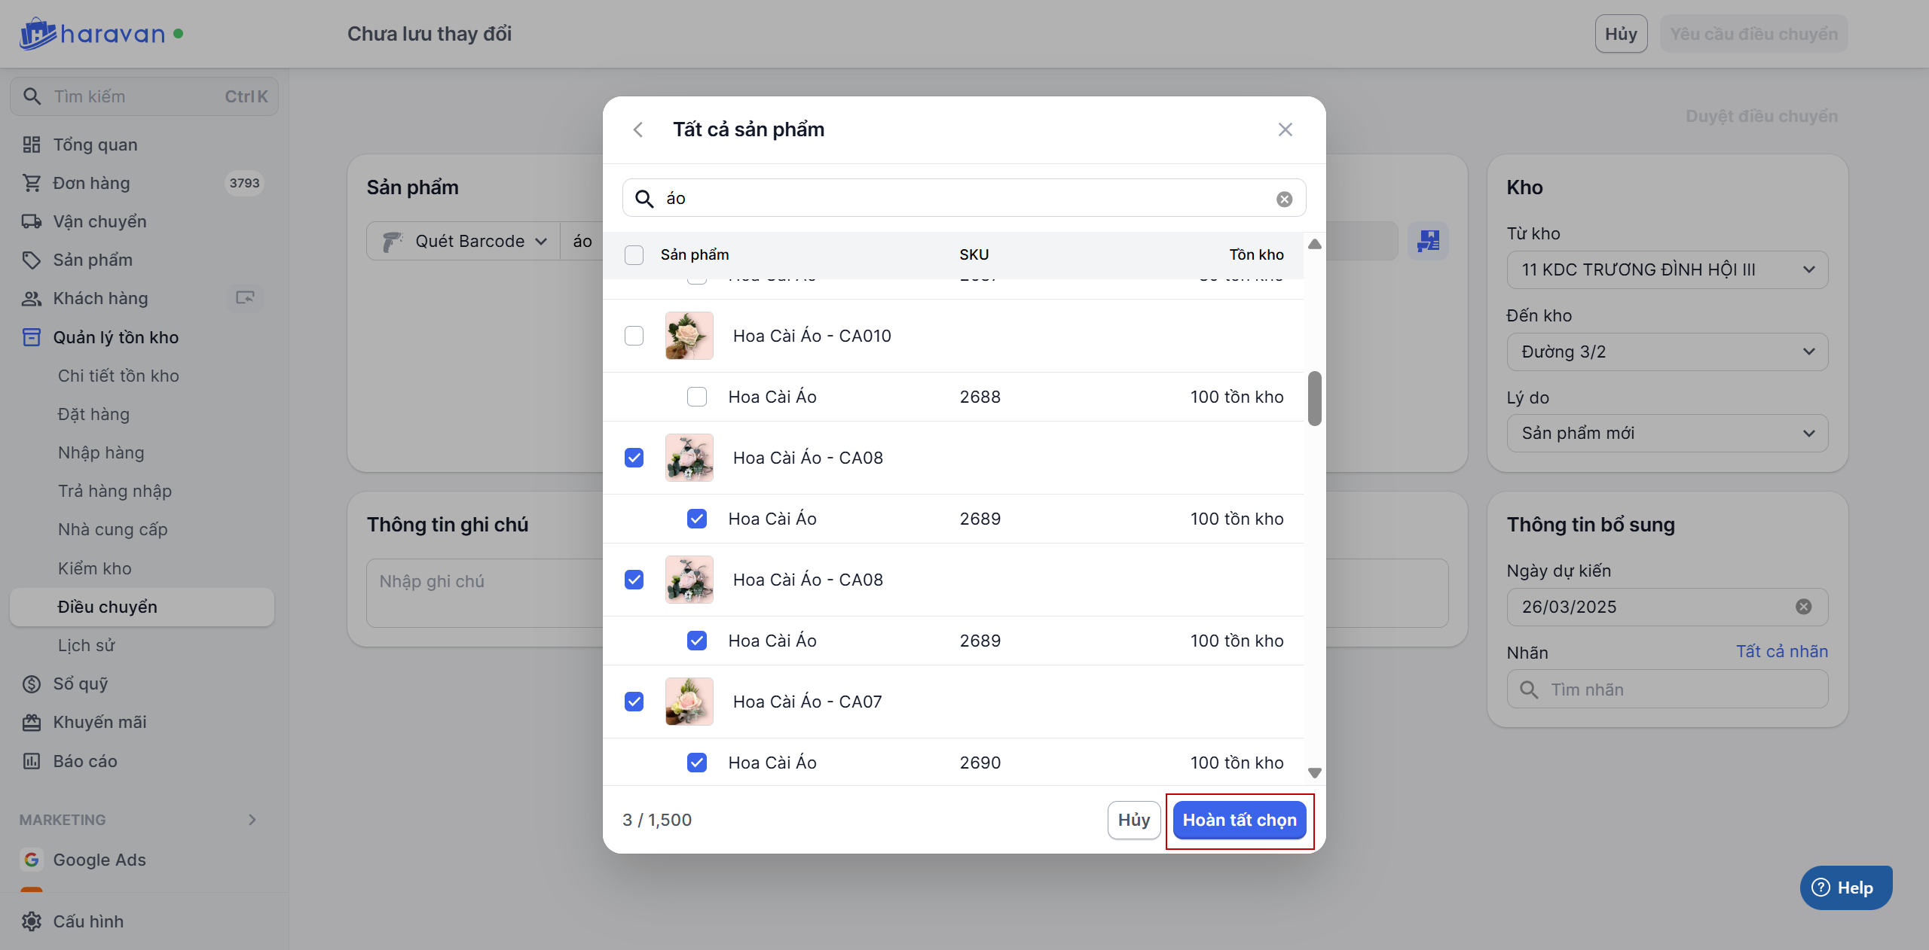This screenshot has height=950, width=1929.
Task: Click the Tất cả nhãn link
Action: (1781, 651)
